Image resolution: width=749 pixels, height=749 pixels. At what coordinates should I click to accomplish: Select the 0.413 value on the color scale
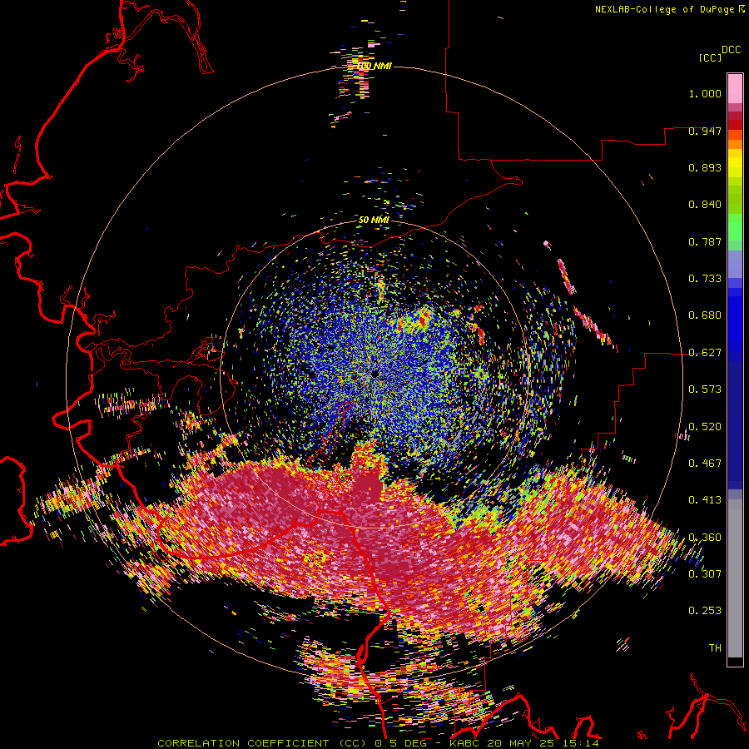(705, 500)
